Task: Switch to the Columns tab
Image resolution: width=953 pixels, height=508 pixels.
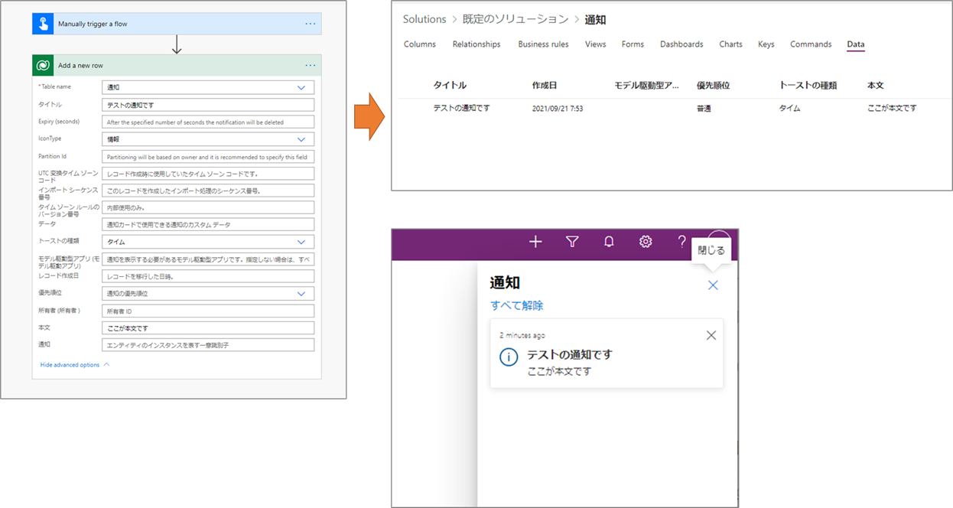Action: [x=420, y=44]
